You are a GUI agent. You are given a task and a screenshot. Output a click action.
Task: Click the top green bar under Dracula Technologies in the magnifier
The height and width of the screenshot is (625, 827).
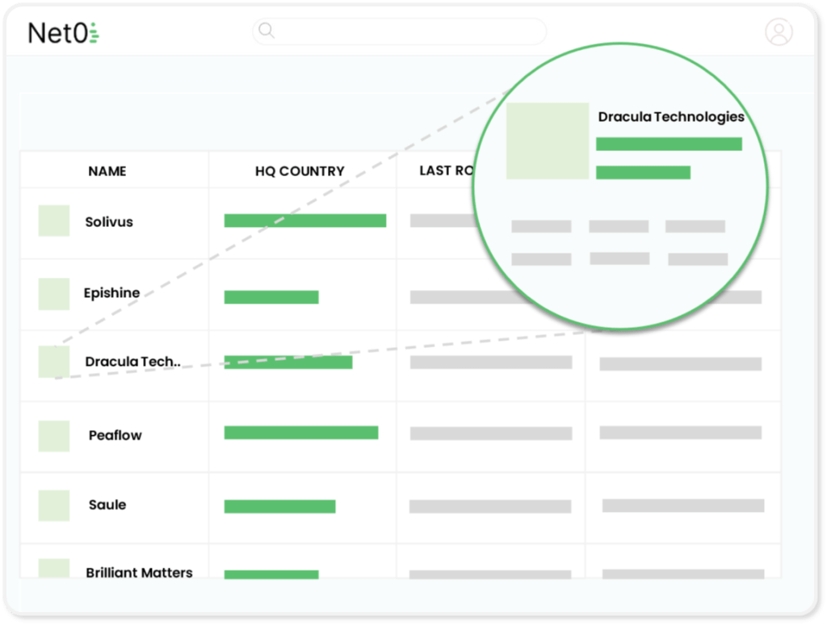pyautogui.click(x=669, y=144)
